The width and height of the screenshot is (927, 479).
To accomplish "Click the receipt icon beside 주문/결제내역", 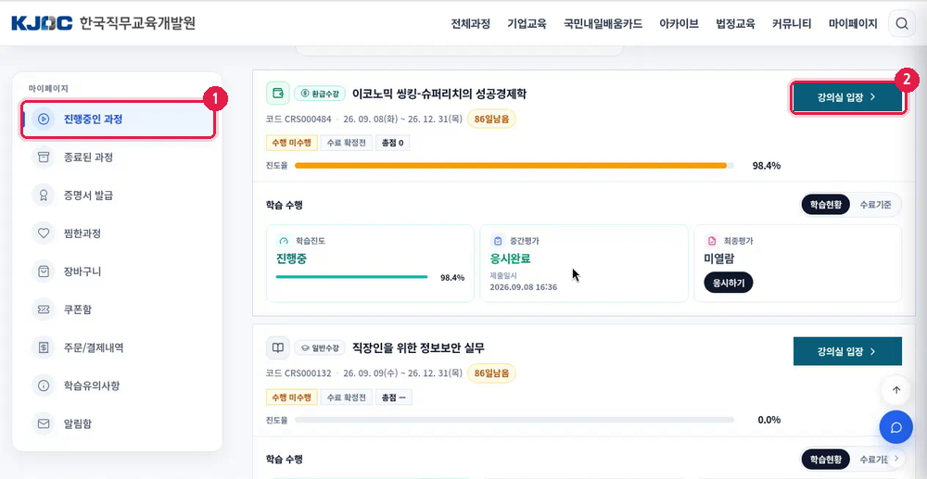I will [x=44, y=347].
